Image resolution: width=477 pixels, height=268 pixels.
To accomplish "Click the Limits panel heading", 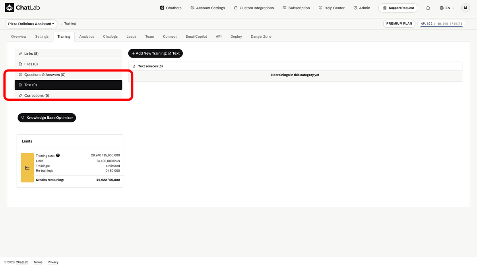I will click(x=27, y=141).
